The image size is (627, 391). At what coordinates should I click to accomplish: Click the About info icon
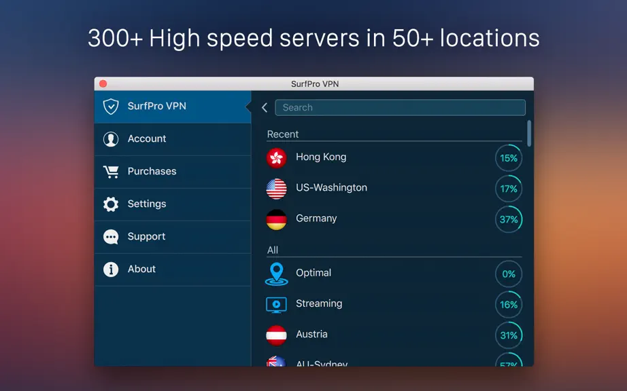pyautogui.click(x=111, y=269)
